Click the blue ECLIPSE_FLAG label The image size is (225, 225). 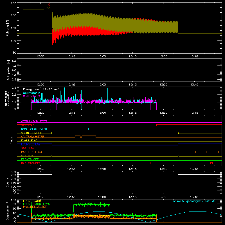(31, 144)
